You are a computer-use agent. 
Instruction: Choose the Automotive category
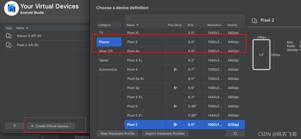click(108, 69)
